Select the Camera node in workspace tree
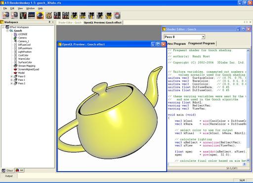The height and width of the screenshot is (183, 253). (x=22, y=38)
